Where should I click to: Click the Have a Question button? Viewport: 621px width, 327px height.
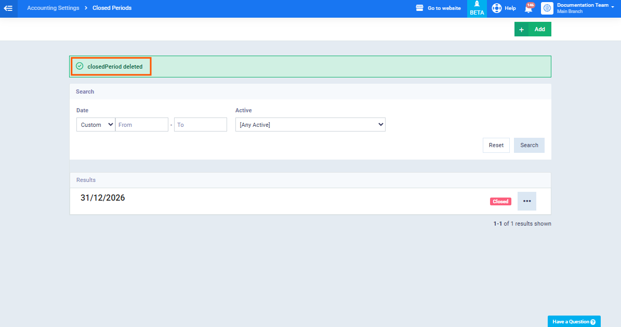click(x=574, y=321)
